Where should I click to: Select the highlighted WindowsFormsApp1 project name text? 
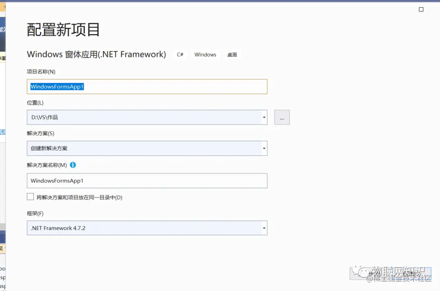click(x=56, y=86)
